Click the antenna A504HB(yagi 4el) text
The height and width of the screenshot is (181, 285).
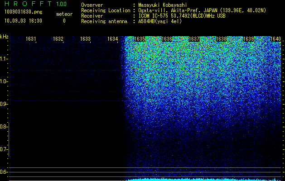(160, 21)
